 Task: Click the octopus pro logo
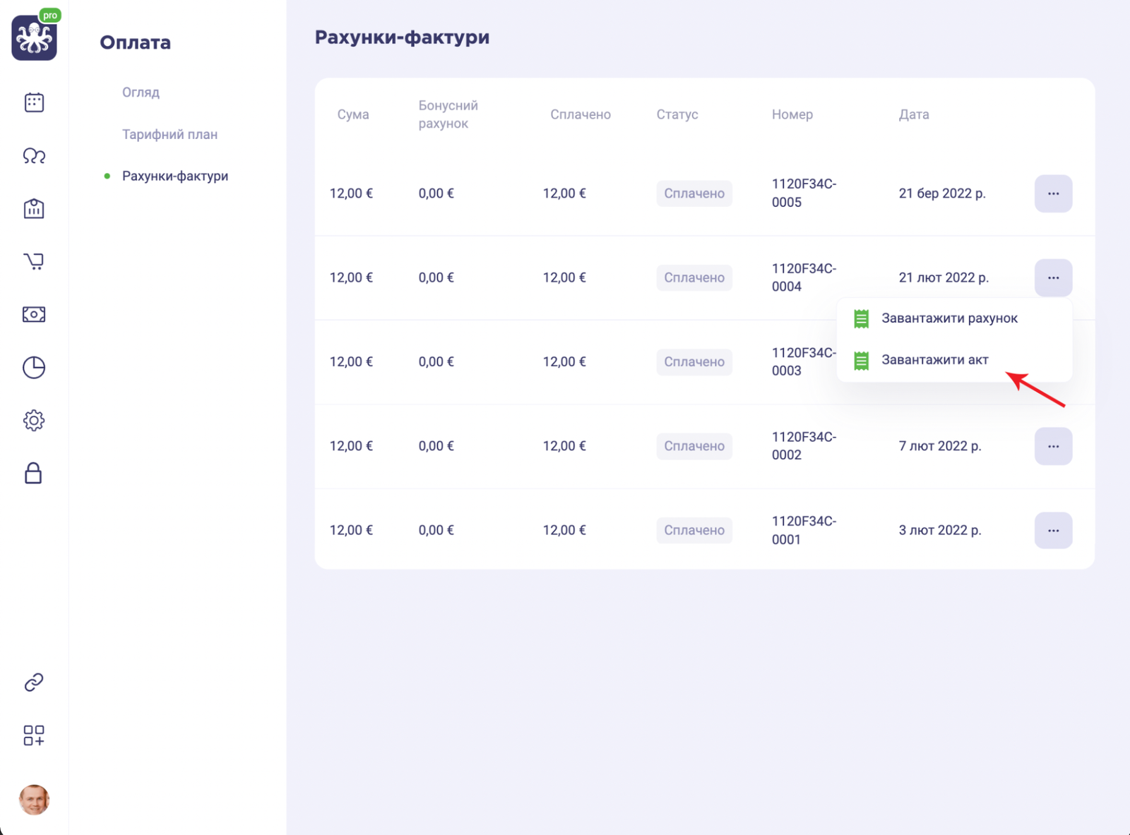(x=34, y=38)
